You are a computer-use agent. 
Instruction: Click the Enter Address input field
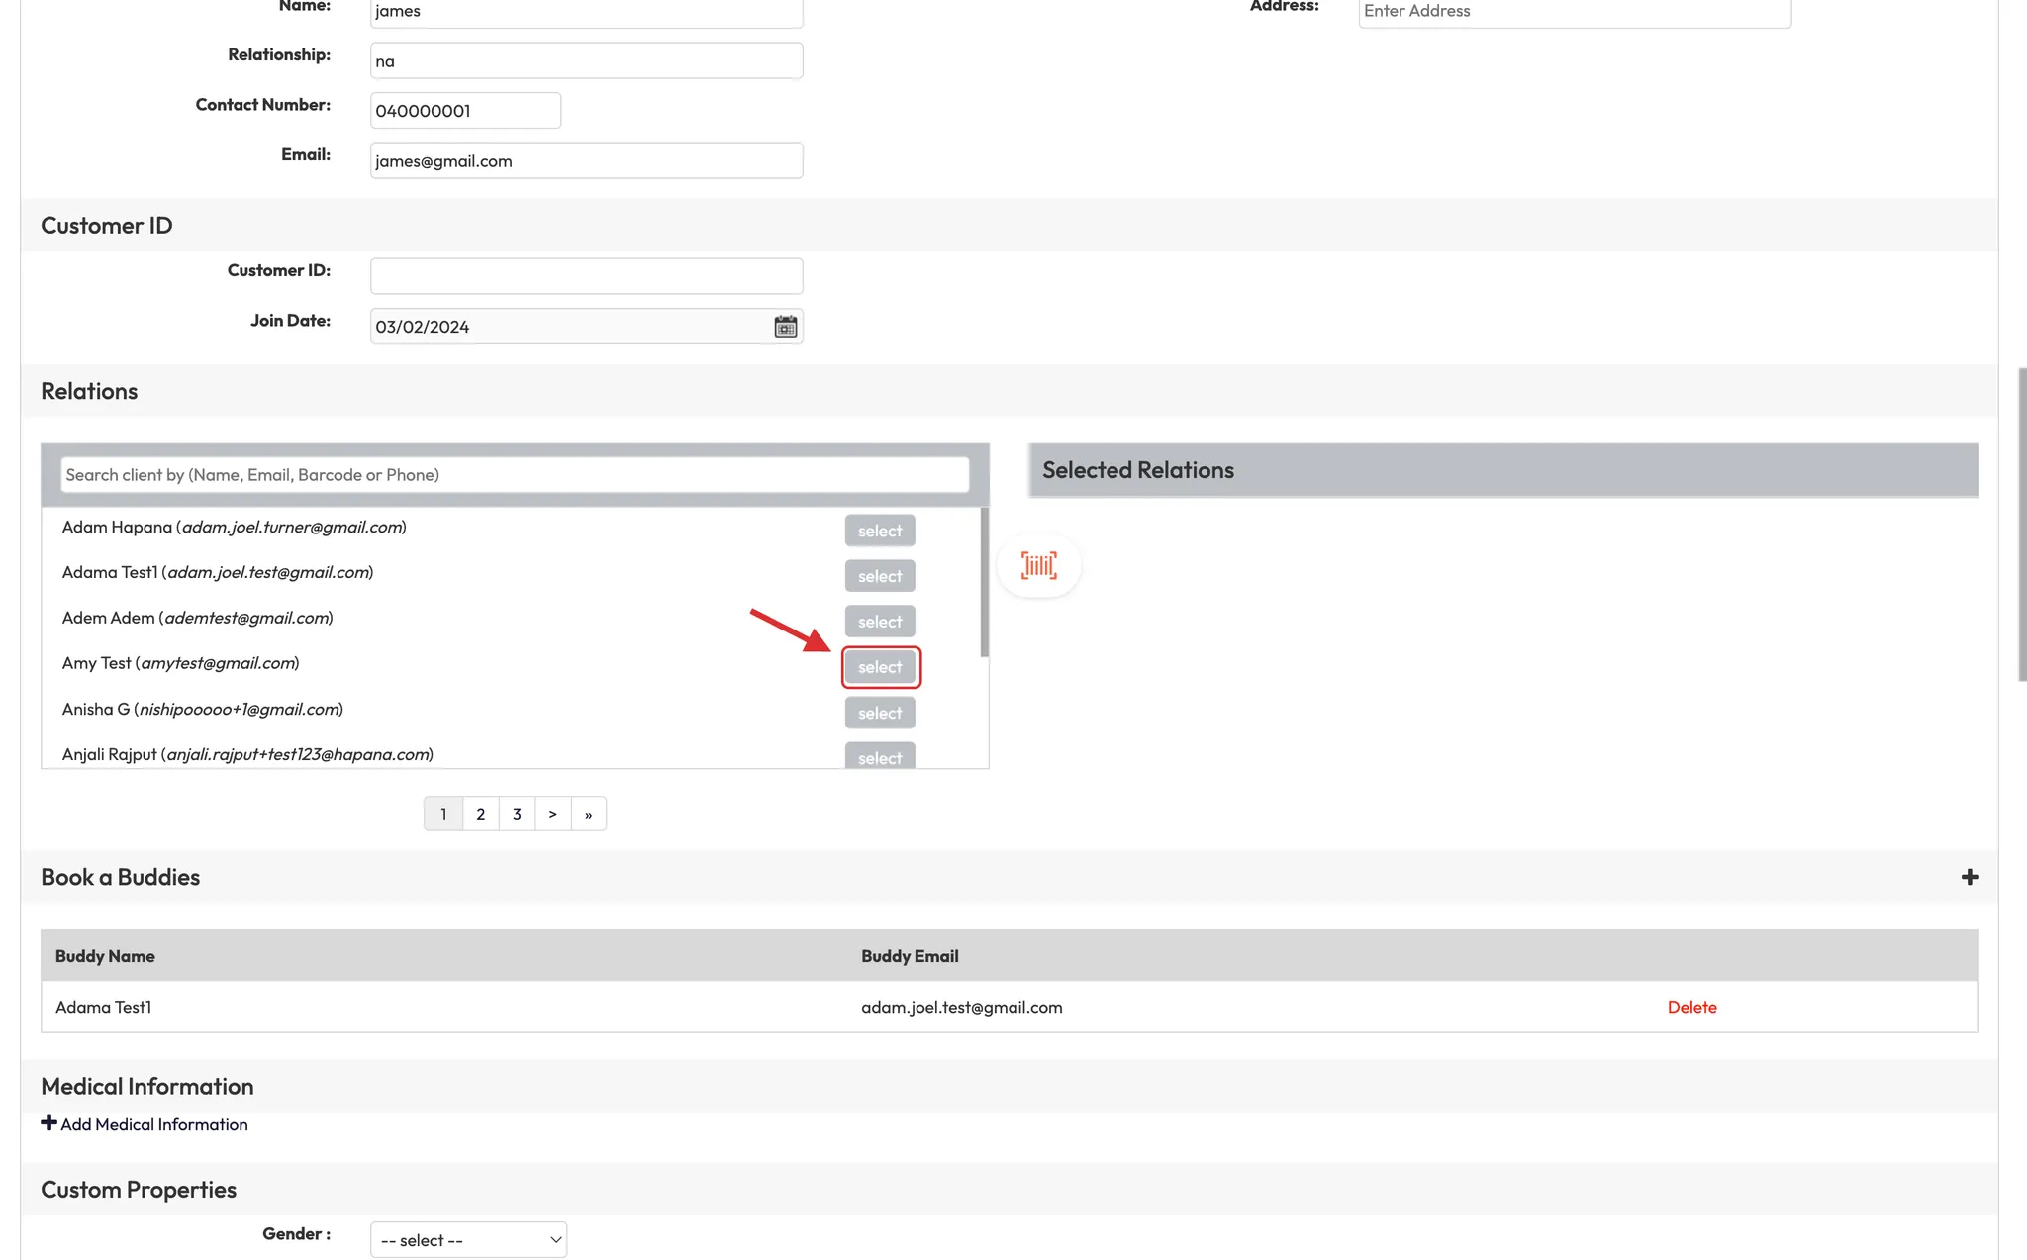tap(1574, 12)
